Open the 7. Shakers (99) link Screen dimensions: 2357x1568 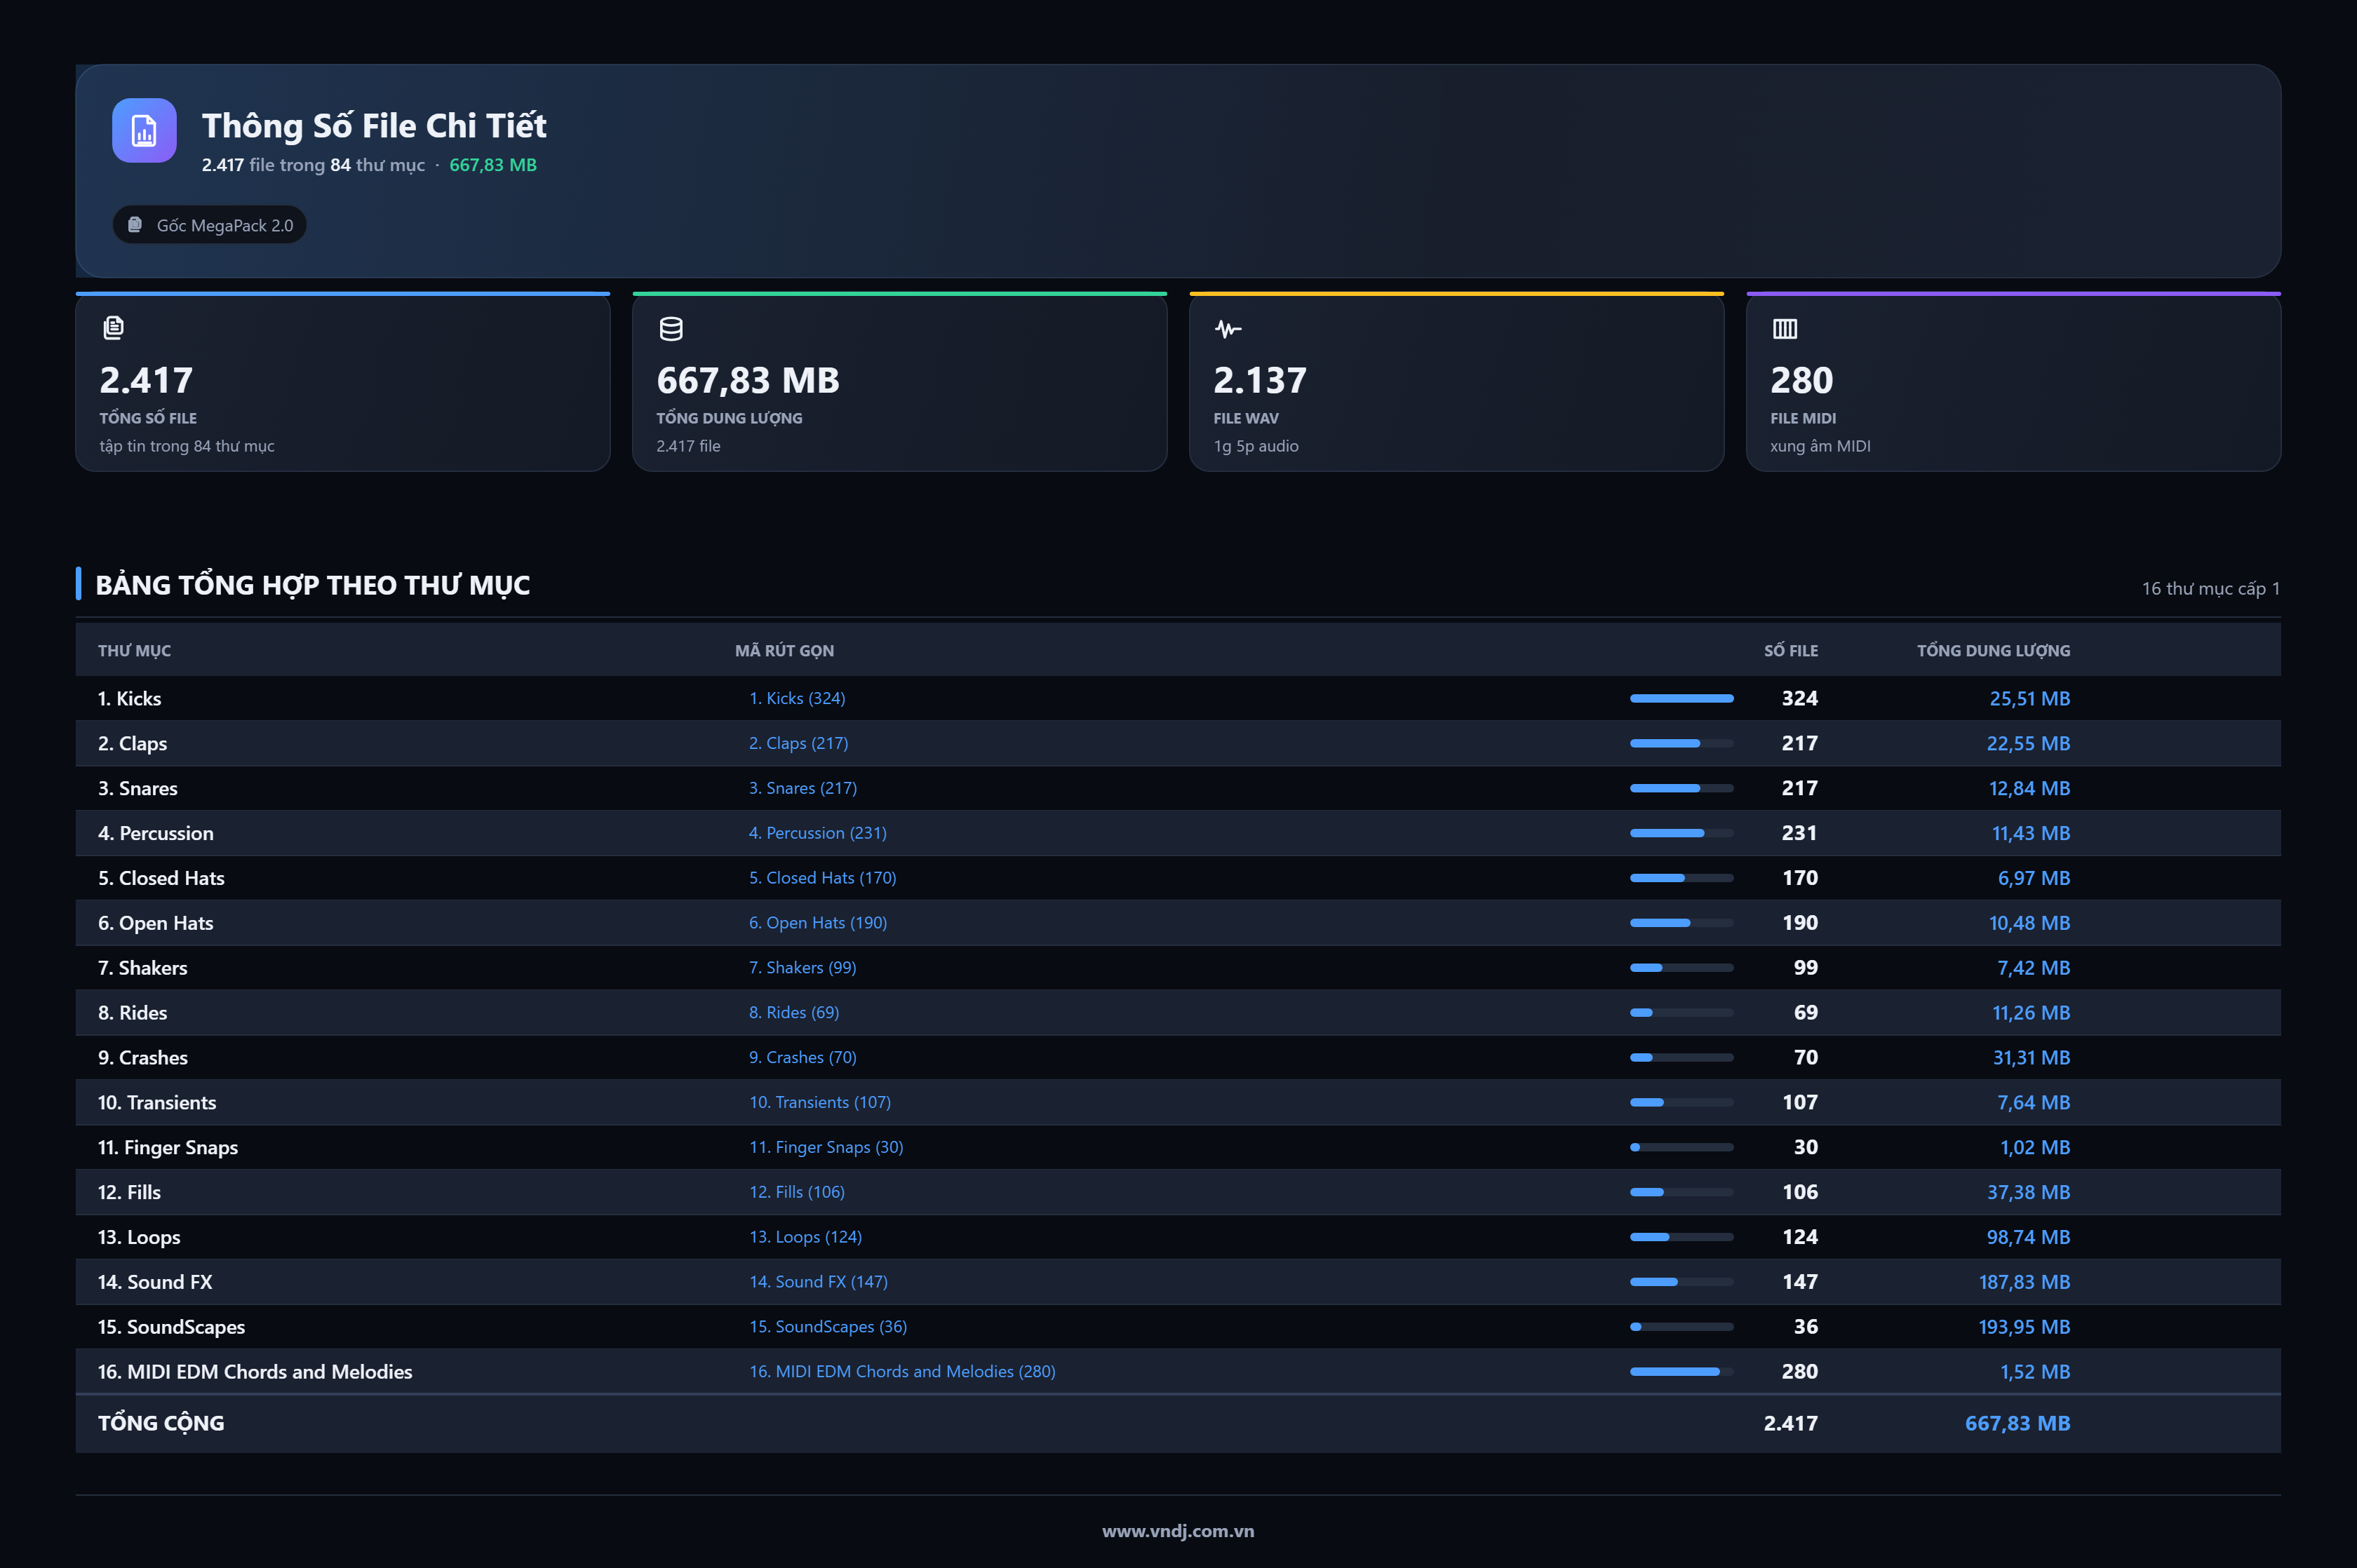click(x=803, y=968)
